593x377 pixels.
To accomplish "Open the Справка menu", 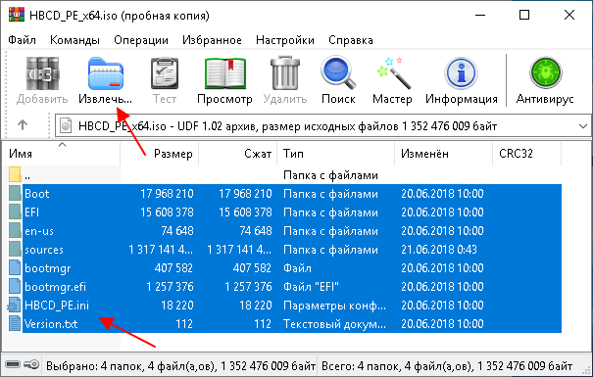I will tap(351, 40).
